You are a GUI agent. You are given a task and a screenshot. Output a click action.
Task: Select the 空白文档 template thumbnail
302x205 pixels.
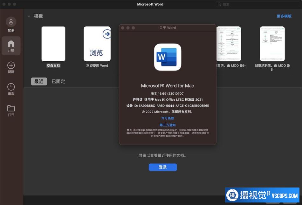pos(53,44)
